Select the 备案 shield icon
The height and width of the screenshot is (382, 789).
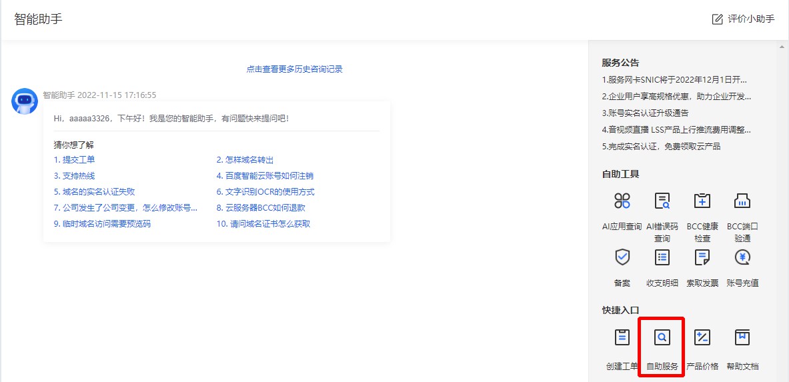(622, 257)
